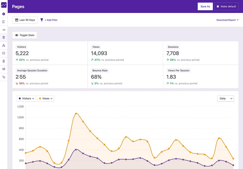Click the Make default button
This screenshot has height=169, width=243.
(226, 7)
